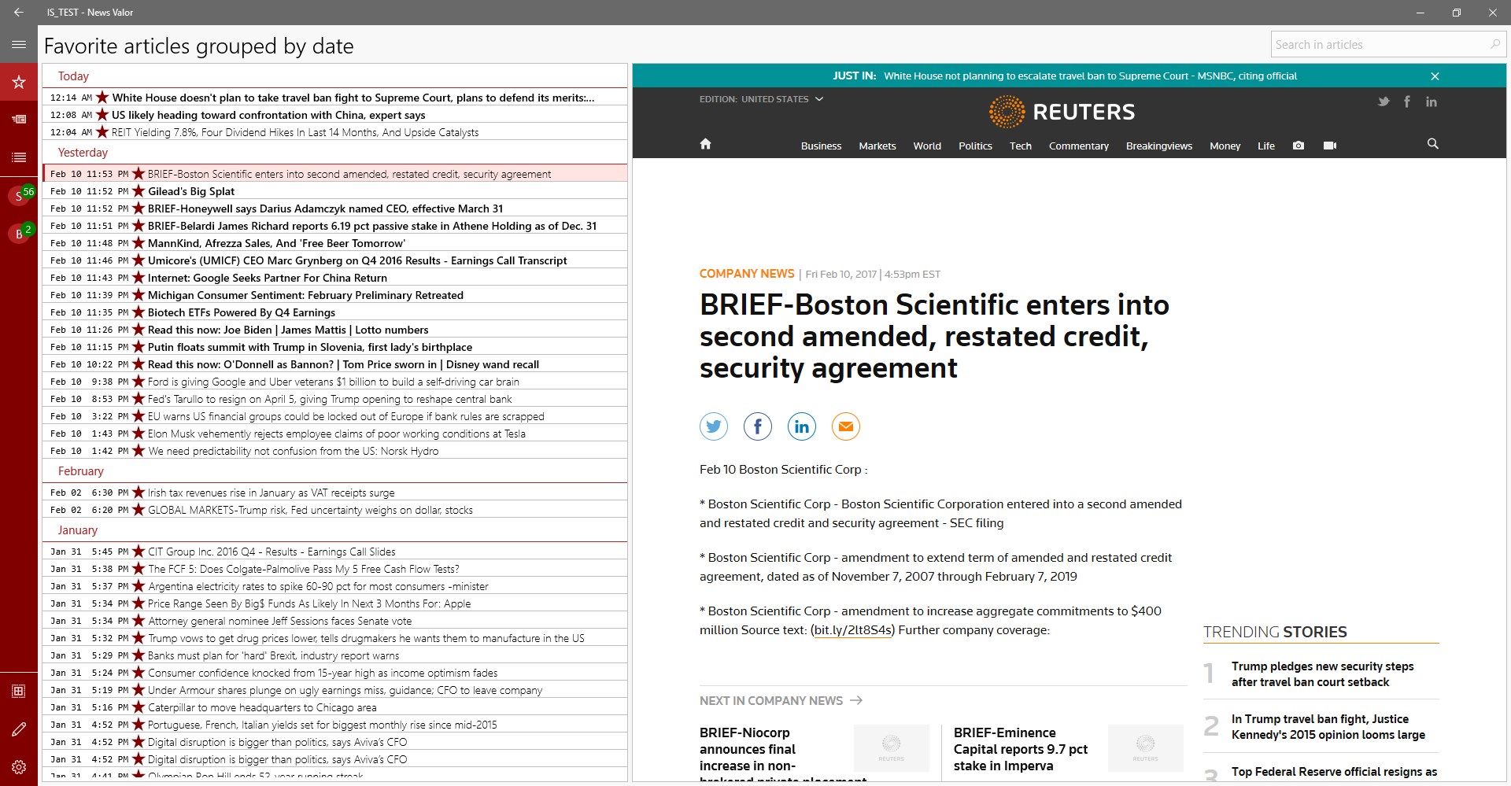The width and height of the screenshot is (1511, 786).
Task: Open Reuters pictures camera icon
Action: [x=1299, y=146]
